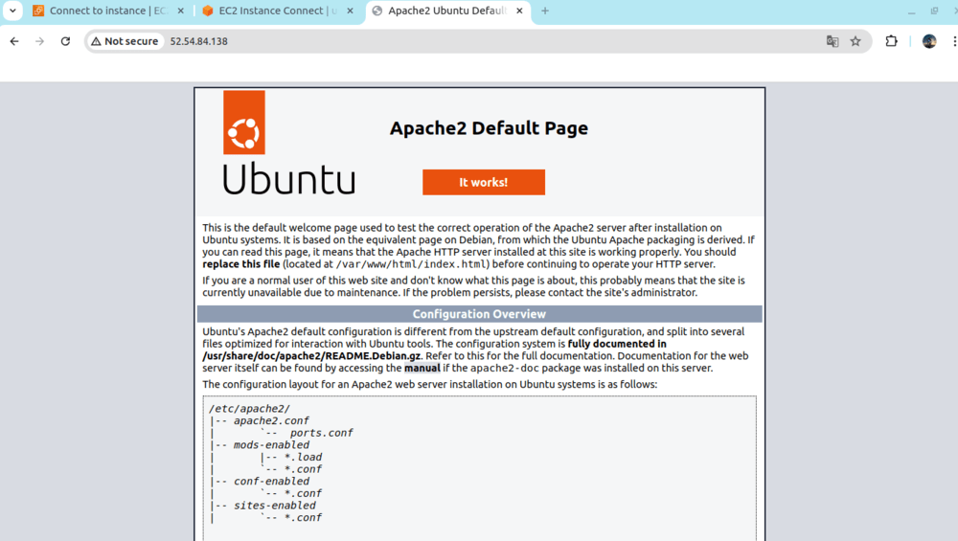This screenshot has height=541, width=958.
Task: Minimize the Chrome window
Action: point(912,11)
